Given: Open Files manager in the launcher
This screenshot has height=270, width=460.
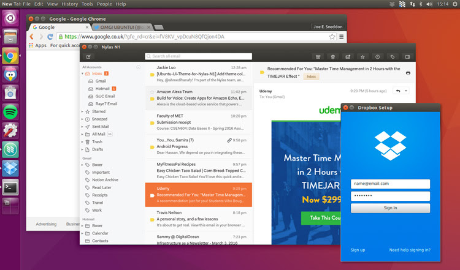Looking at the screenshot, I should pos(10,37).
